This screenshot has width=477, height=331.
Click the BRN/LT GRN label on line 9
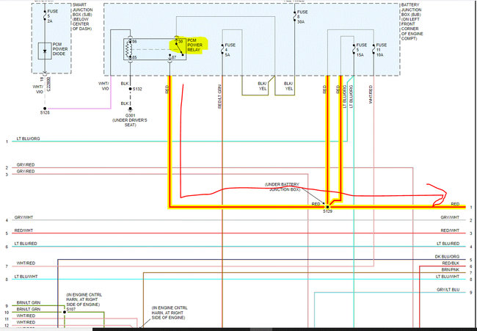29,303
